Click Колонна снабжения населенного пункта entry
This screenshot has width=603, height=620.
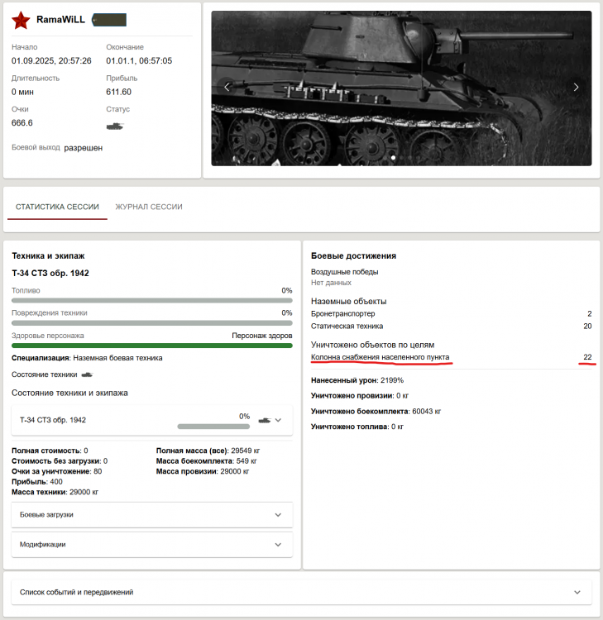(380, 357)
